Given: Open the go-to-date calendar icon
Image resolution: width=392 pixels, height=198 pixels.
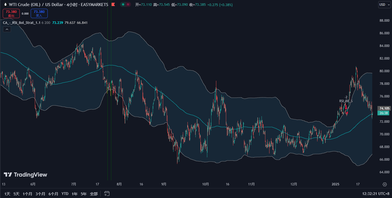Looking at the screenshot, I should pos(107,194).
